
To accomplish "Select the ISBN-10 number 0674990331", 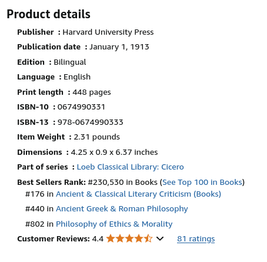I will [81, 107].
